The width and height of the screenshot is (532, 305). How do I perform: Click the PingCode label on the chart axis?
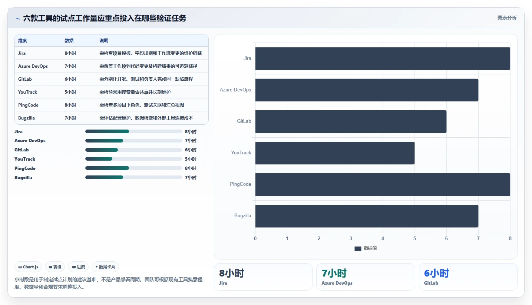pyautogui.click(x=241, y=184)
